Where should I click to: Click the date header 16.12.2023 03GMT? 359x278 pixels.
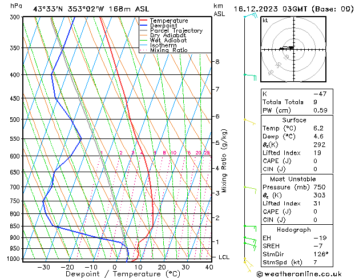(293, 9)
